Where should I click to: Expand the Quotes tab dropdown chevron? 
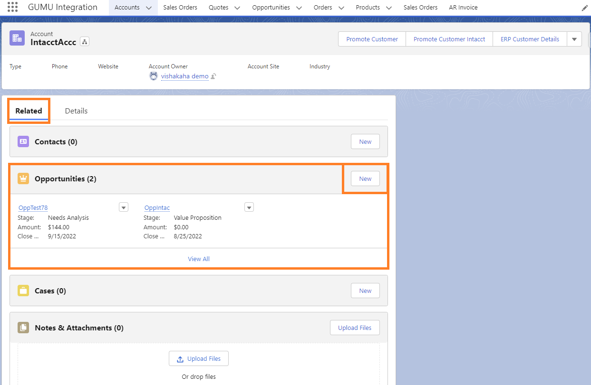[237, 8]
